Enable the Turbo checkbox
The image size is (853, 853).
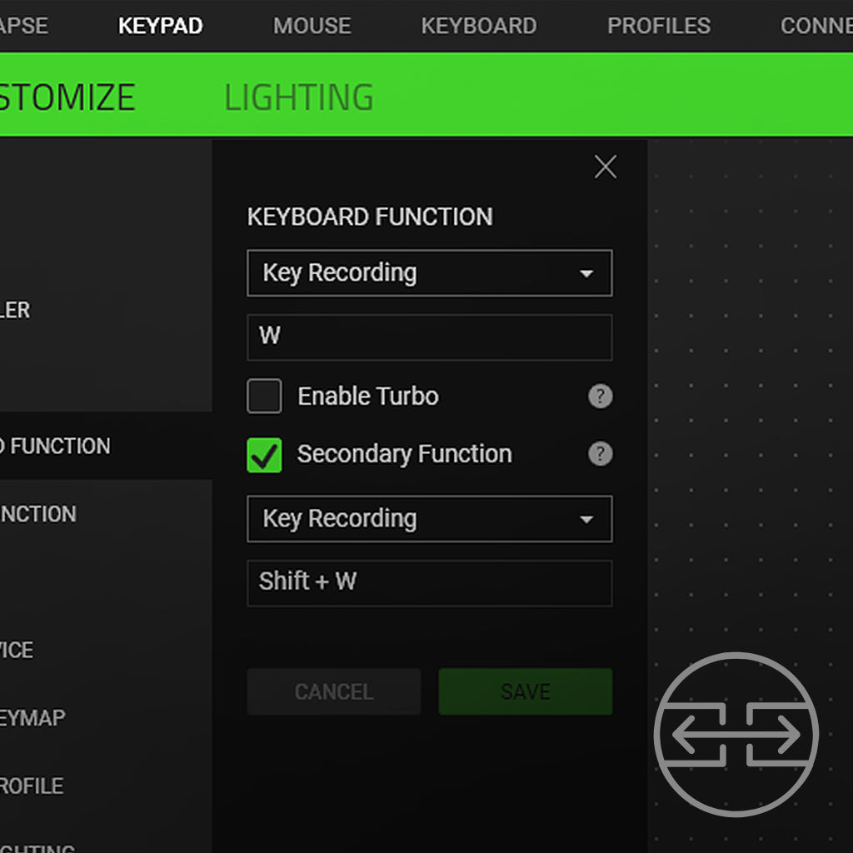coord(265,397)
